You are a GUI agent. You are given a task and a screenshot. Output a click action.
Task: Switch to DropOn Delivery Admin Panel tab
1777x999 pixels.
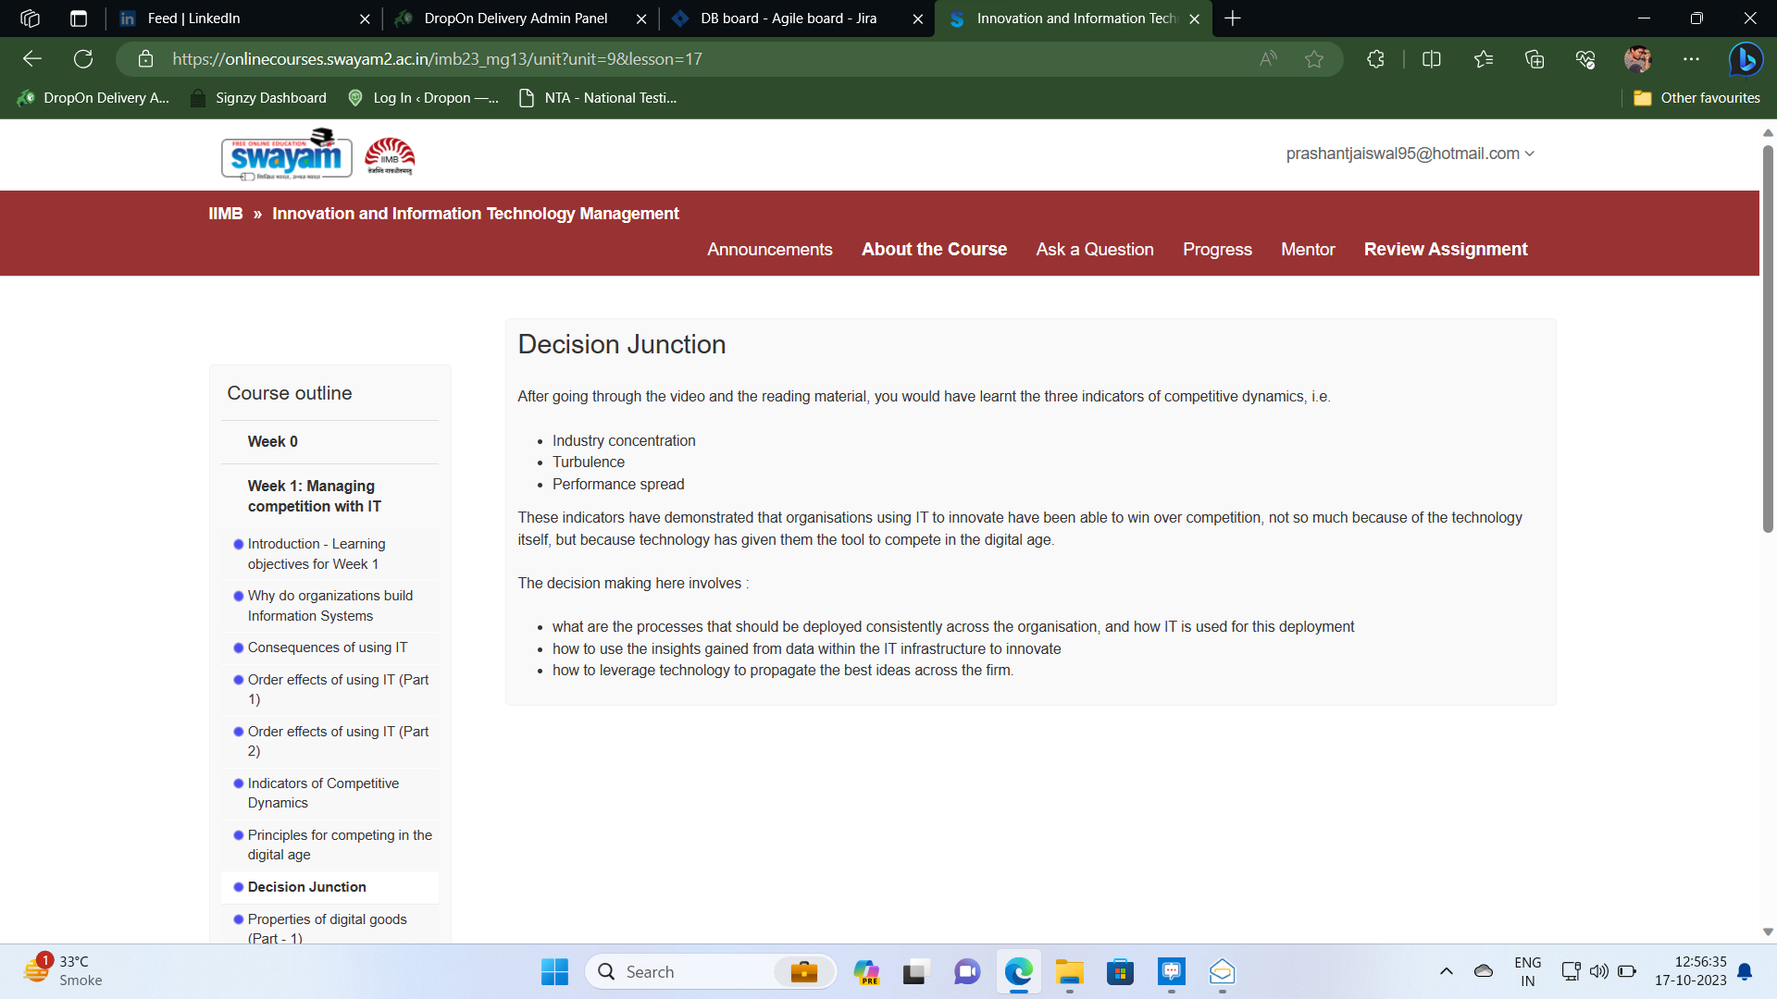(519, 18)
